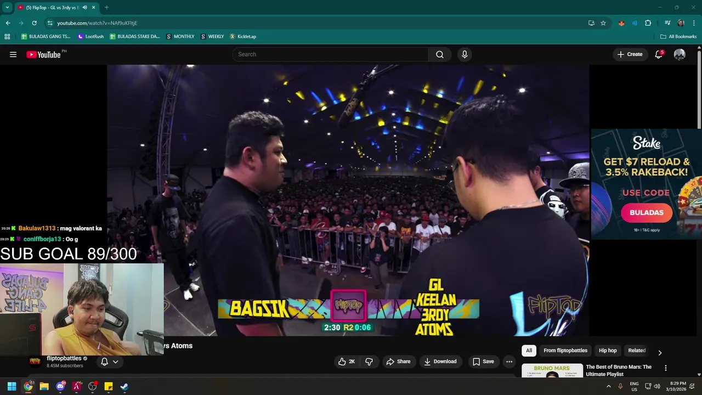This screenshot has width=702, height=395.
Task: Click the address bar URL
Action: [x=97, y=23]
